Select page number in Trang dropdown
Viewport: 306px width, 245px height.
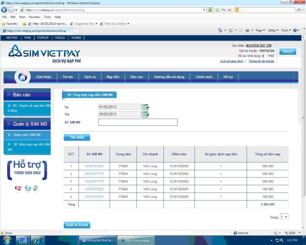coord(284,217)
